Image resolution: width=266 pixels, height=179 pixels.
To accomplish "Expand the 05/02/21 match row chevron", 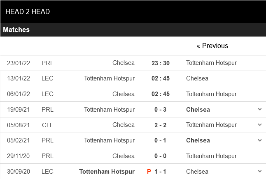I will tap(259, 140).
